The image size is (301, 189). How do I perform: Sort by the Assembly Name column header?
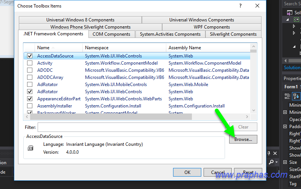(208, 48)
